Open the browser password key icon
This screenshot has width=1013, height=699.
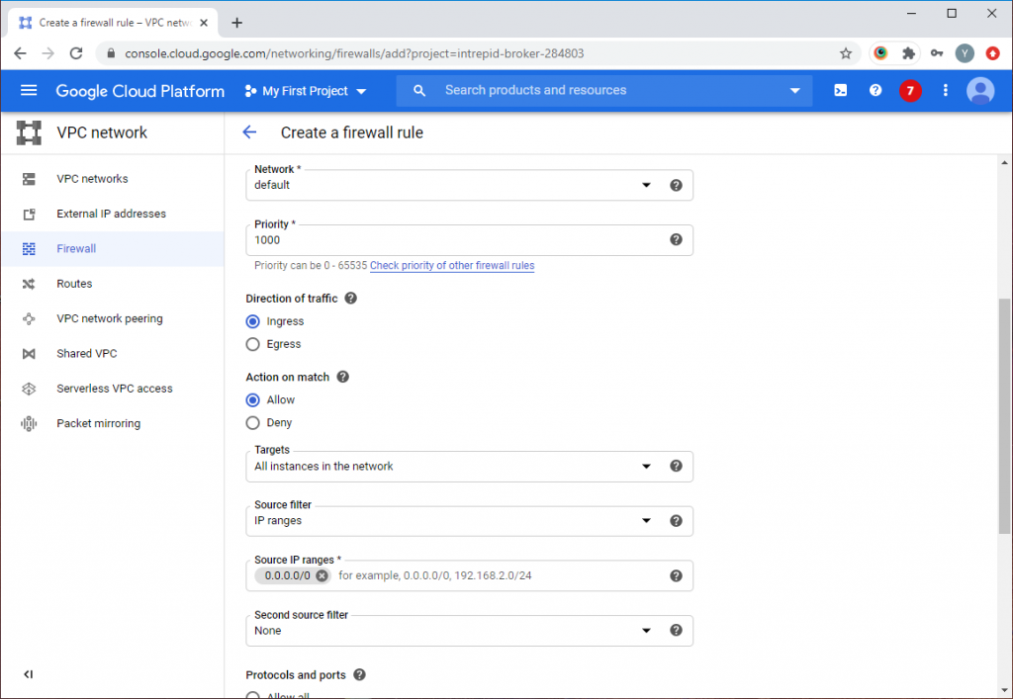click(937, 53)
